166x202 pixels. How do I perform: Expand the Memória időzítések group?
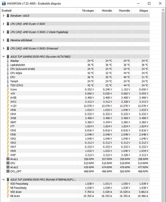[3, 40]
